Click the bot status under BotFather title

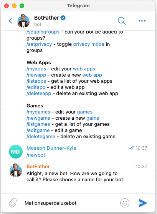tap(38, 25)
